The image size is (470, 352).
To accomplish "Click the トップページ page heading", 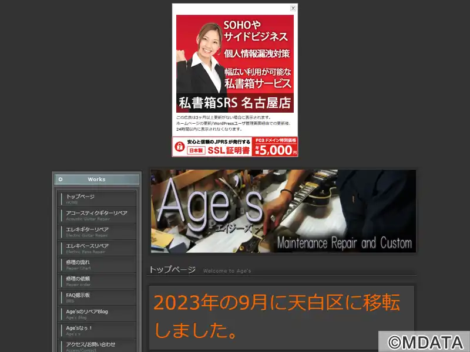I will (x=172, y=269).
